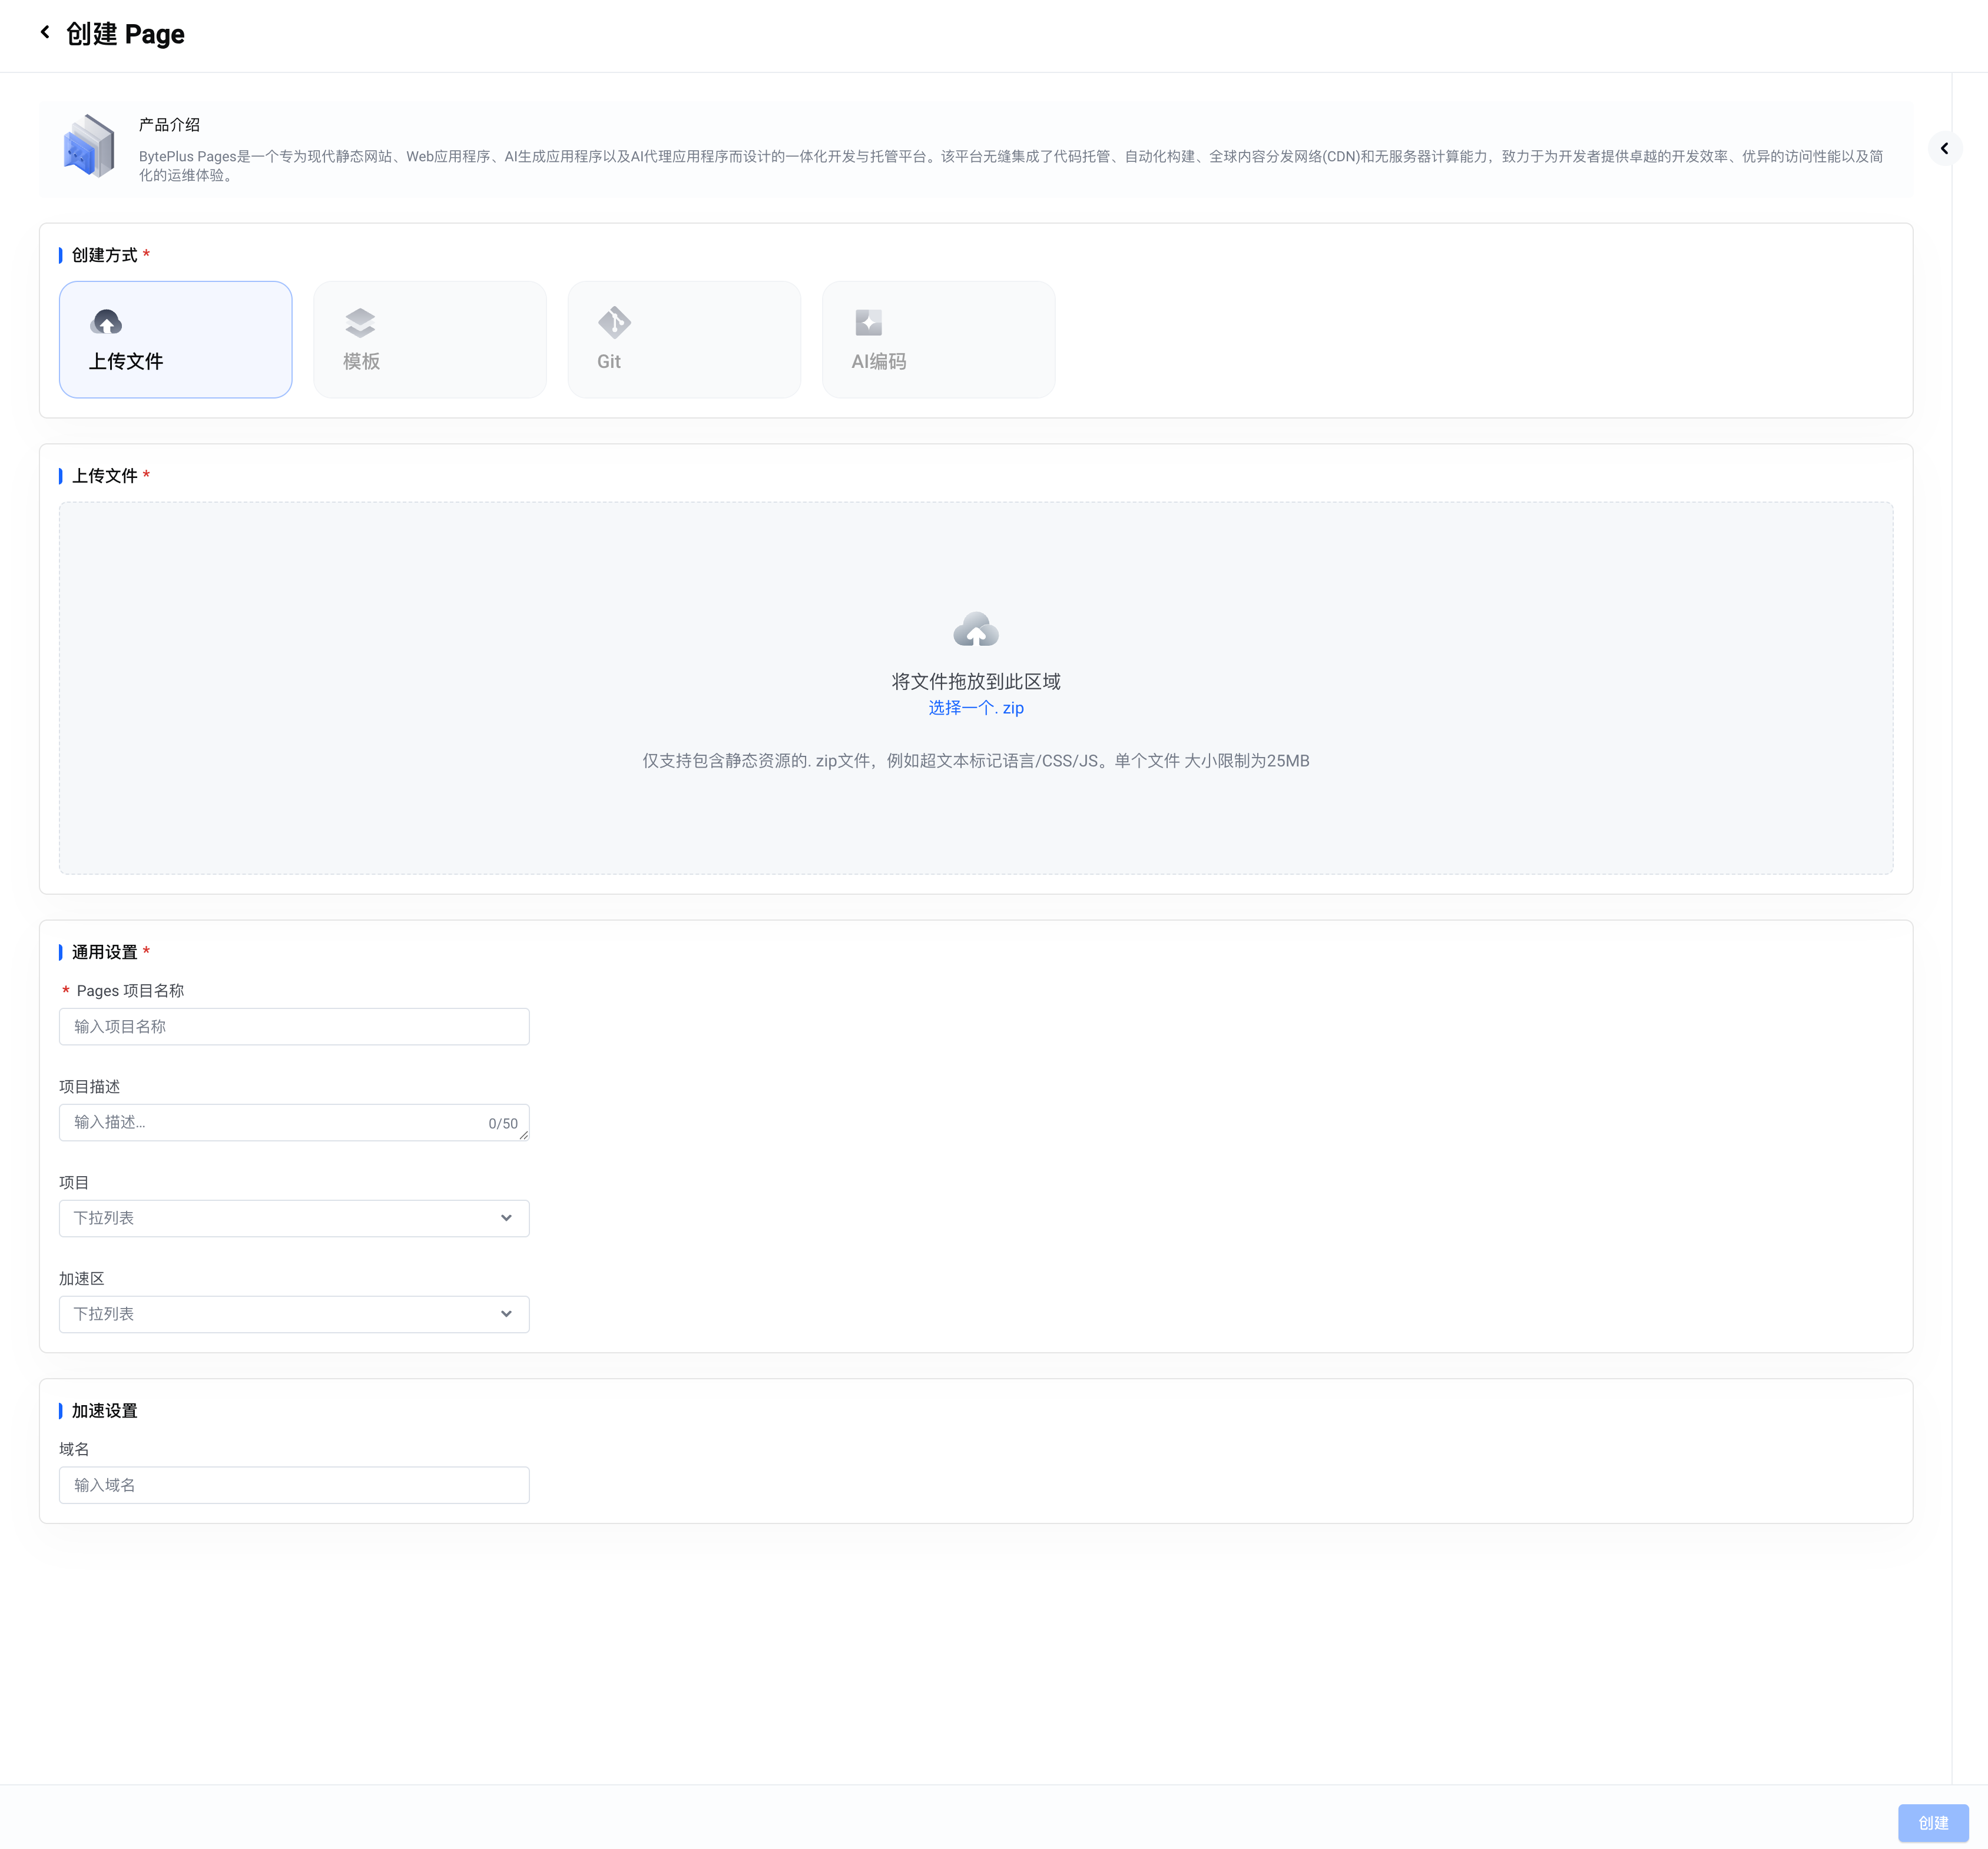Image resolution: width=1988 pixels, height=1849 pixels.
Task: Click the 选择一个.zip link
Action: pos(975,708)
